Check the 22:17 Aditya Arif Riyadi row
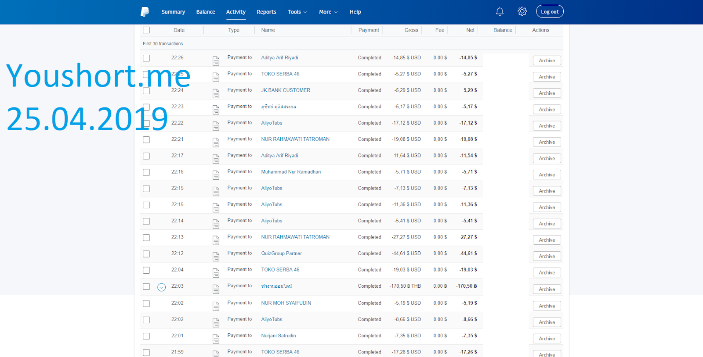Image resolution: width=703 pixels, height=357 pixels. click(146, 156)
